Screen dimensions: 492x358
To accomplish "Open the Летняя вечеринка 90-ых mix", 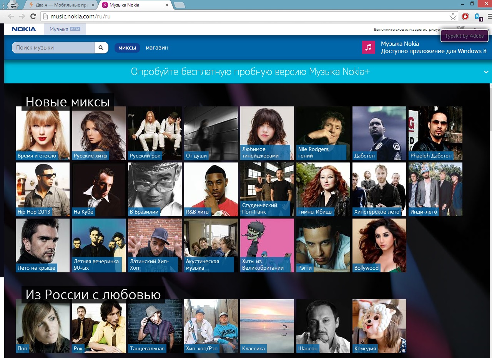I will point(99,245).
